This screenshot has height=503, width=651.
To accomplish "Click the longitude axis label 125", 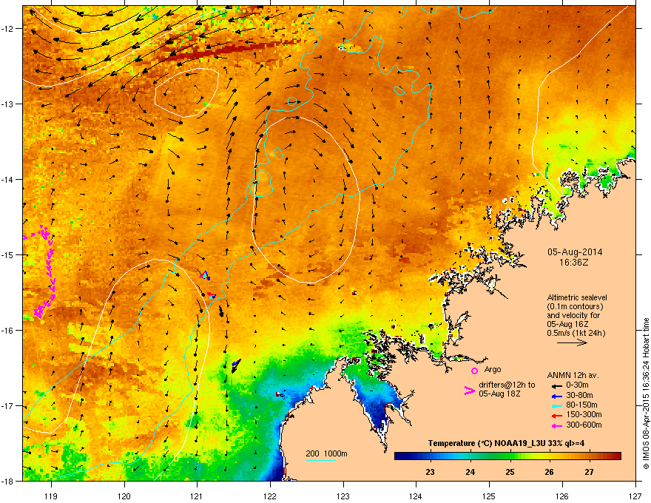I will (489, 496).
